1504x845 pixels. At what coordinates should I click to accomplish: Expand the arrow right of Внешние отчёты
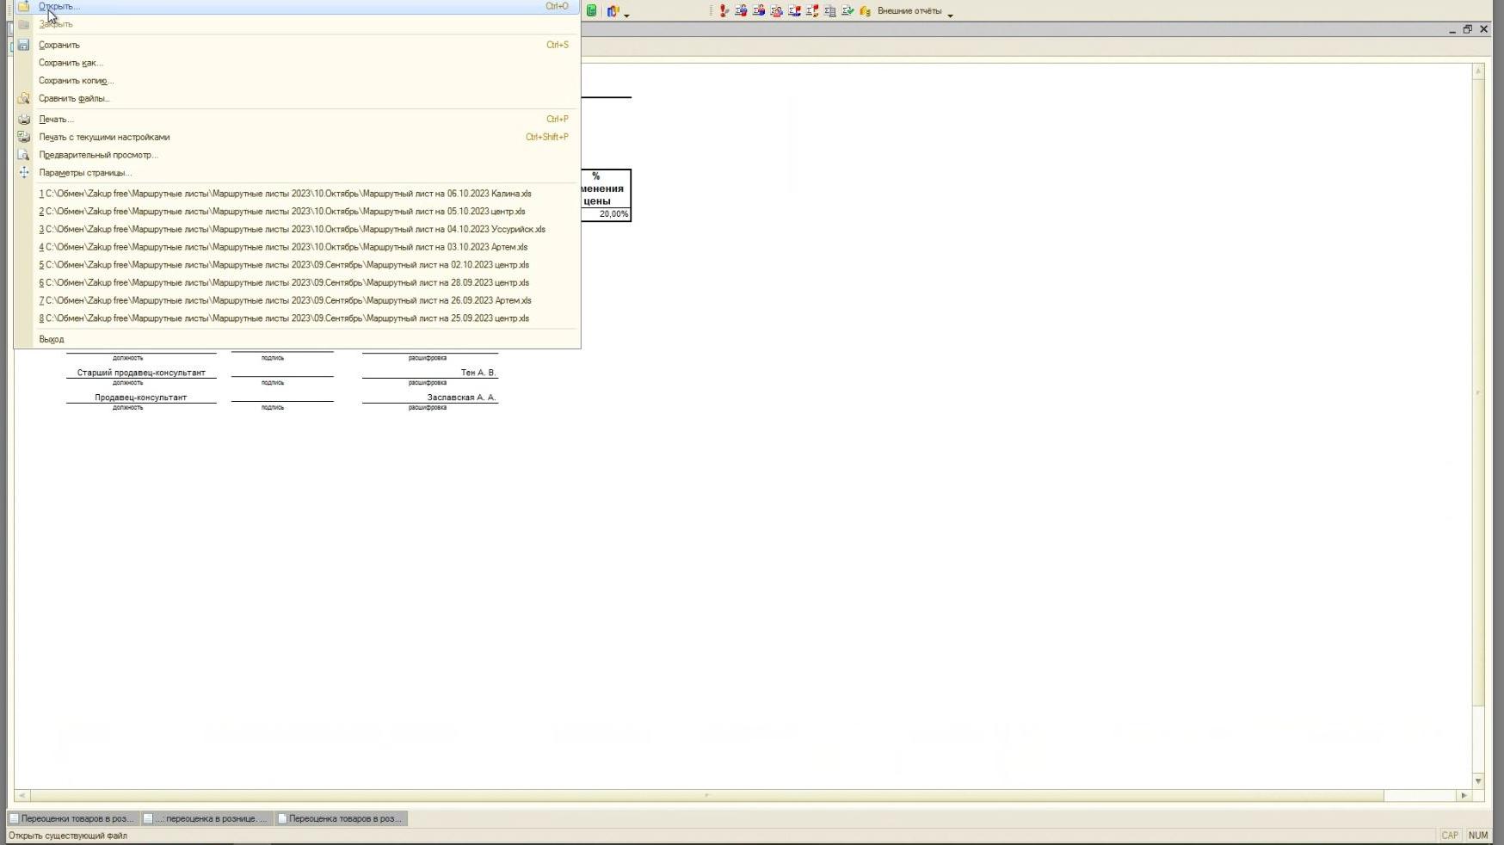(x=950, y=15)
